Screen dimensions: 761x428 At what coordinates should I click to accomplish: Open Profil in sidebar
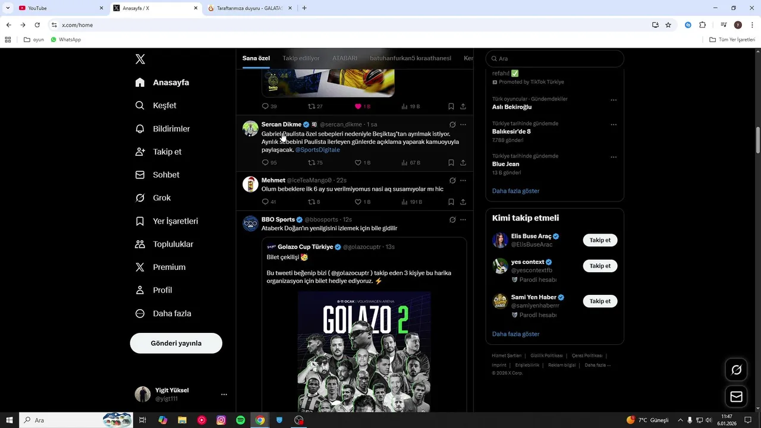(x=154, y=290)
